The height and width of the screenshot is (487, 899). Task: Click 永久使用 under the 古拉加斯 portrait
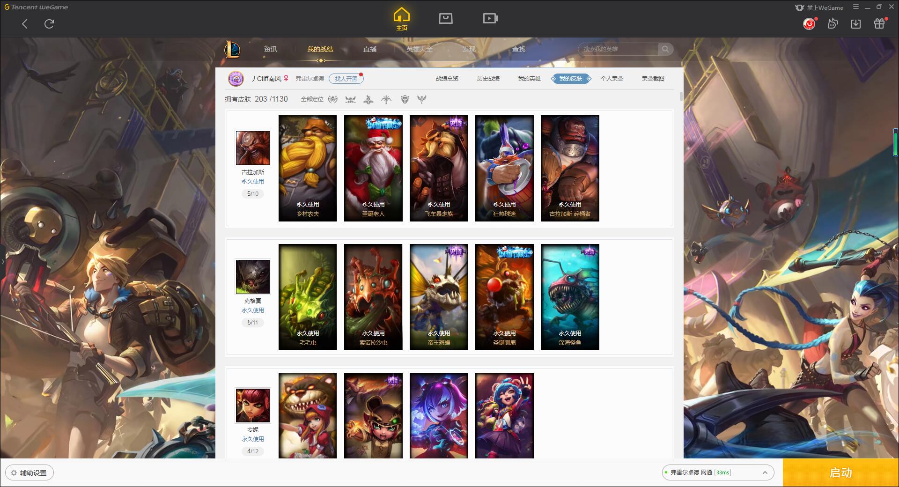click(253, 182)
